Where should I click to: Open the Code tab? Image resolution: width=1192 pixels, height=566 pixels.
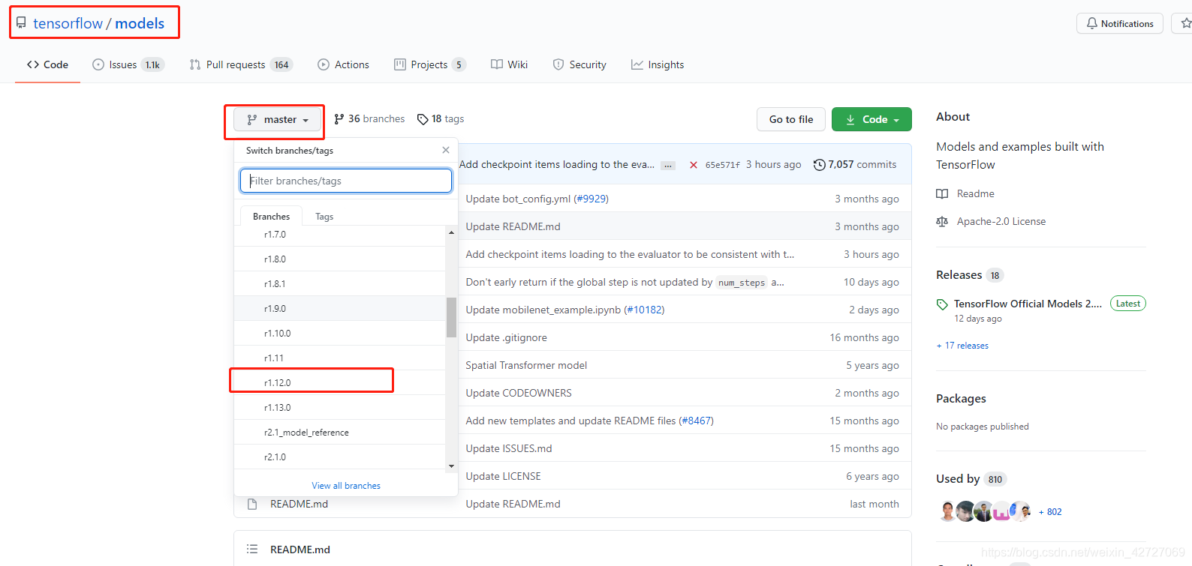point(47,64)
